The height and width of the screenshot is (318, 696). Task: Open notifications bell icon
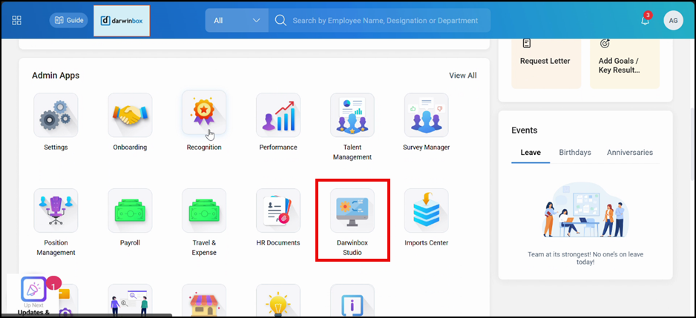pyautogui.click(x=645, y=21)
